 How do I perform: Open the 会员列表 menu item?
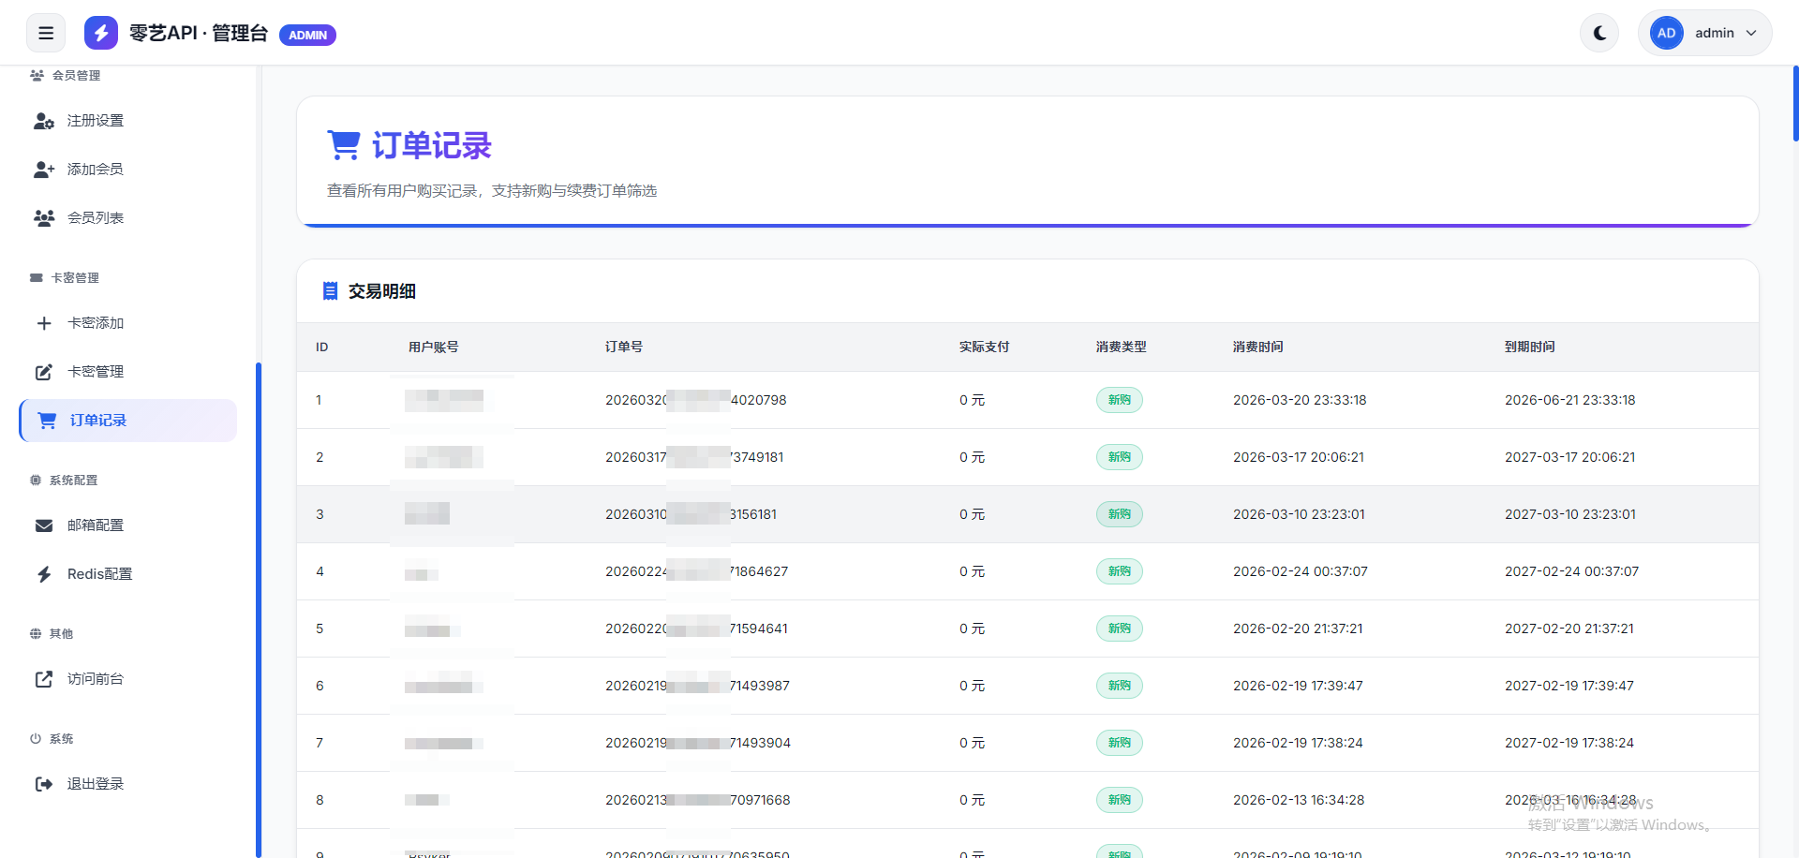point(96,218)
